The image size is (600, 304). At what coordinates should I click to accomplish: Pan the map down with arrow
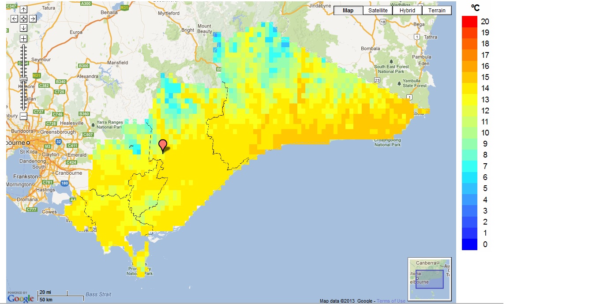coord(24,28)
